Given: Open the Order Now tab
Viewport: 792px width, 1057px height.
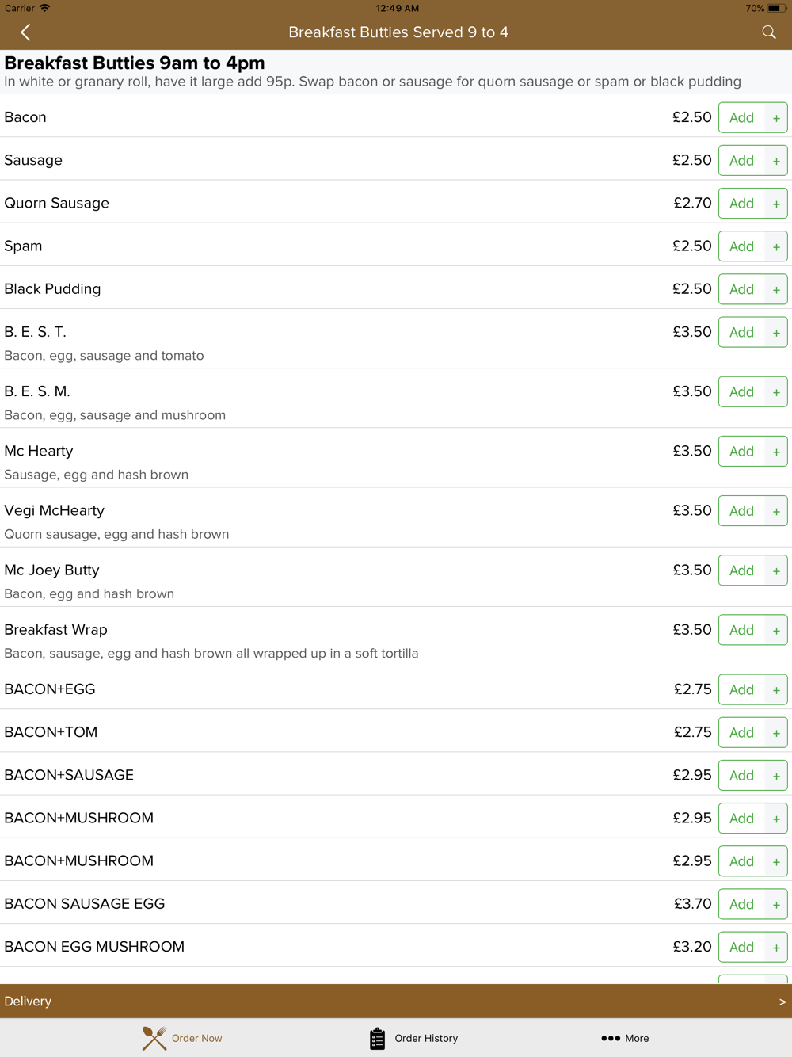Looking at the screenshot, I should pos(182,1038).
